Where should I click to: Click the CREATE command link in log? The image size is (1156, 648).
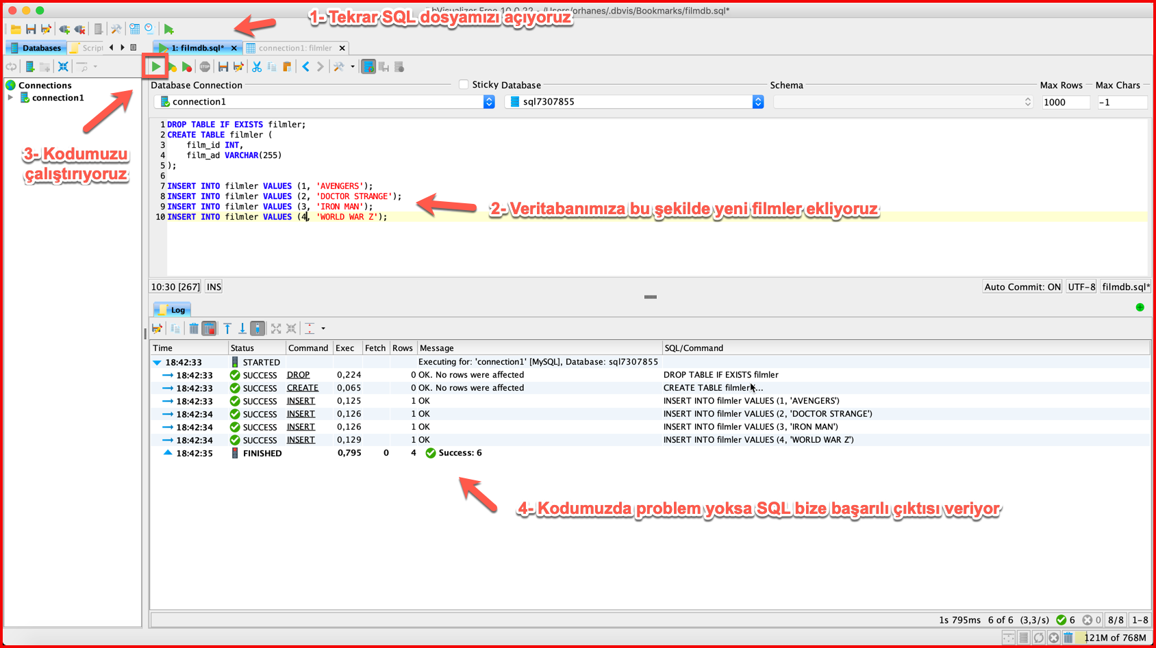pos(302,388)
